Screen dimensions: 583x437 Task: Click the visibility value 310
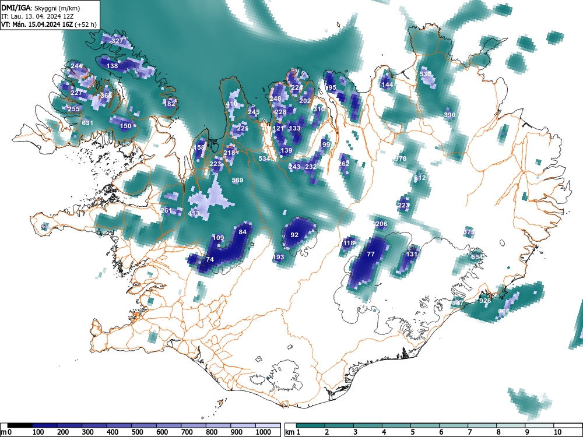pyautogui.click(x=319, y=110)
